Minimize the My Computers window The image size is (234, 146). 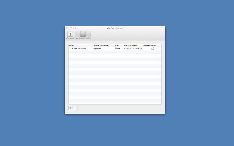71,28
